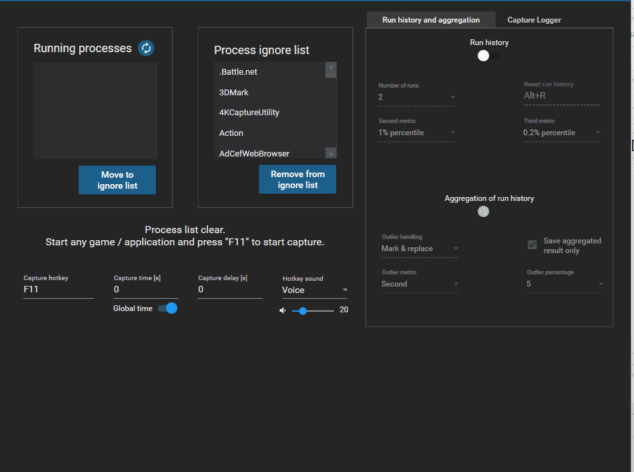
Task: Enable the Run history toggle
Action: click(x=483, y=55)
